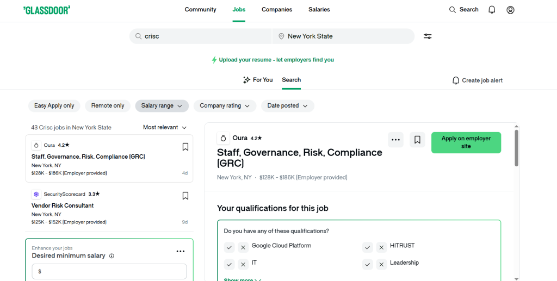
Task: Click '$125K - $152K (Employer provided)' salary text
Action: pyautogui.click(x=69, y=222)
